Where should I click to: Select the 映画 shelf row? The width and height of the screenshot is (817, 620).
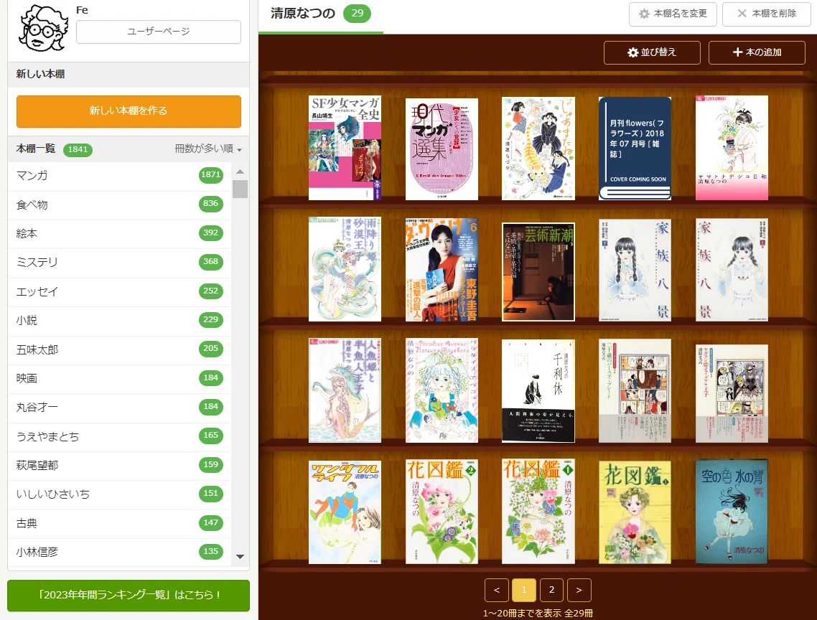click(119, 378)
